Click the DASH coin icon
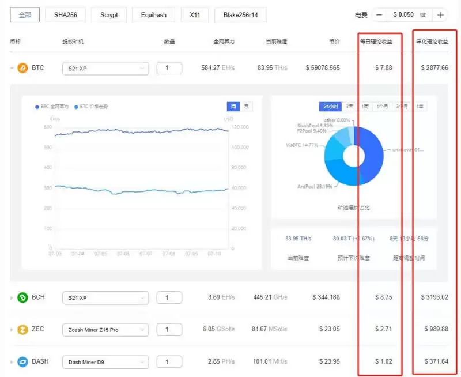The image size is (461, 377). click(x=22, y=361)
